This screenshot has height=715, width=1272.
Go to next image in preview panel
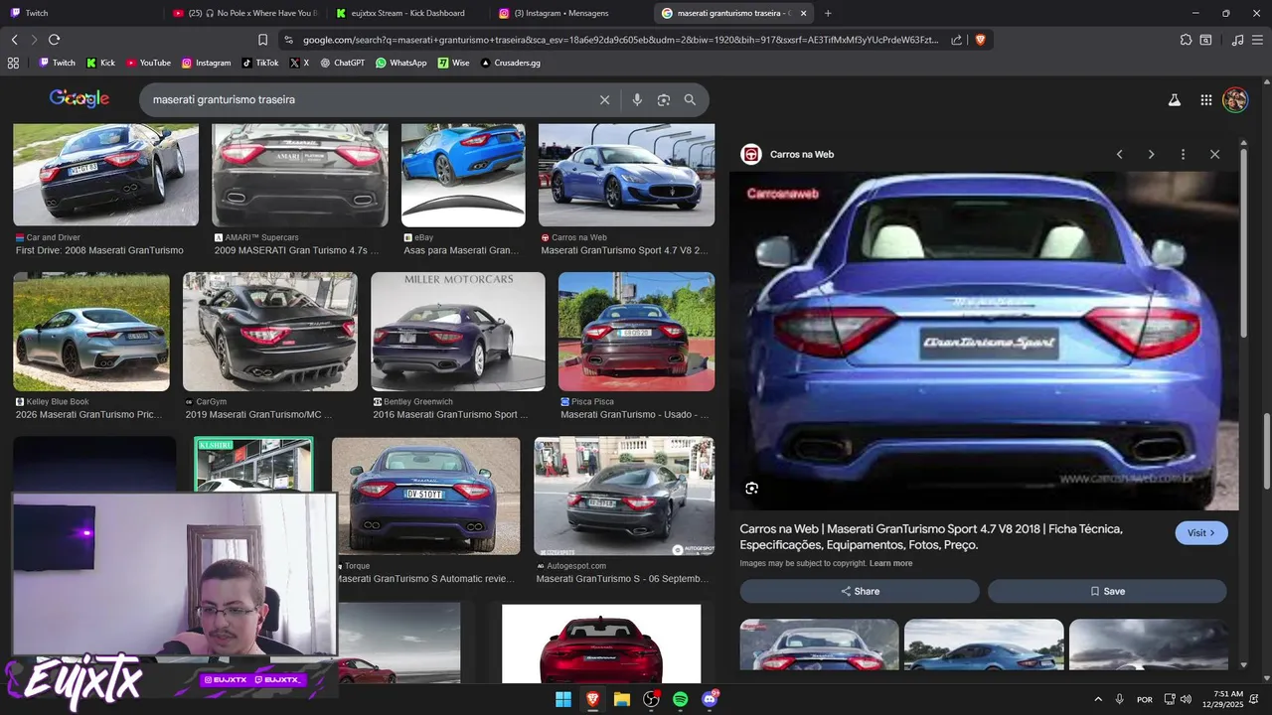coord(1151,154)
